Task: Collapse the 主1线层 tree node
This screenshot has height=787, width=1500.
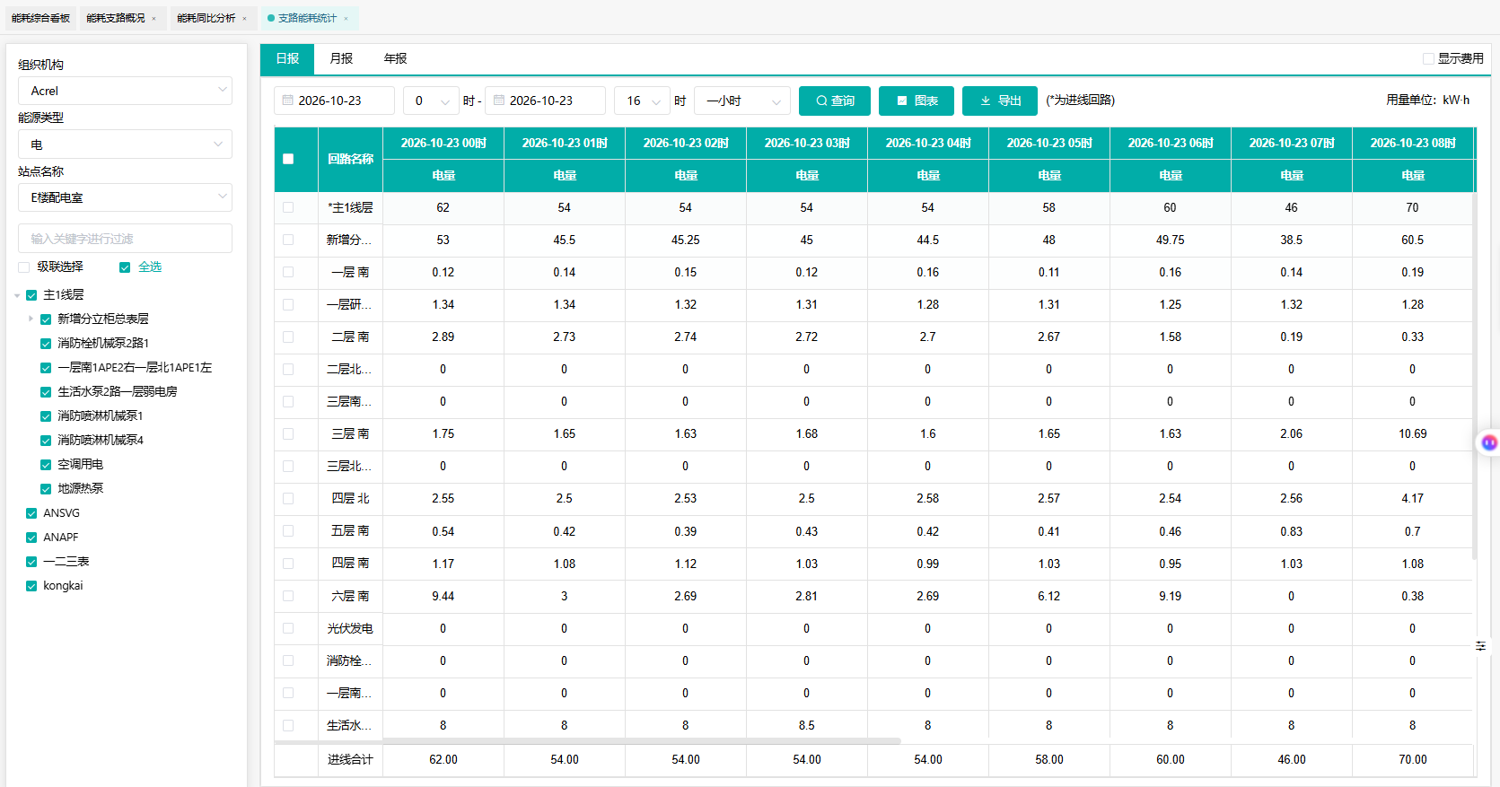Action: tap(17, 295)
